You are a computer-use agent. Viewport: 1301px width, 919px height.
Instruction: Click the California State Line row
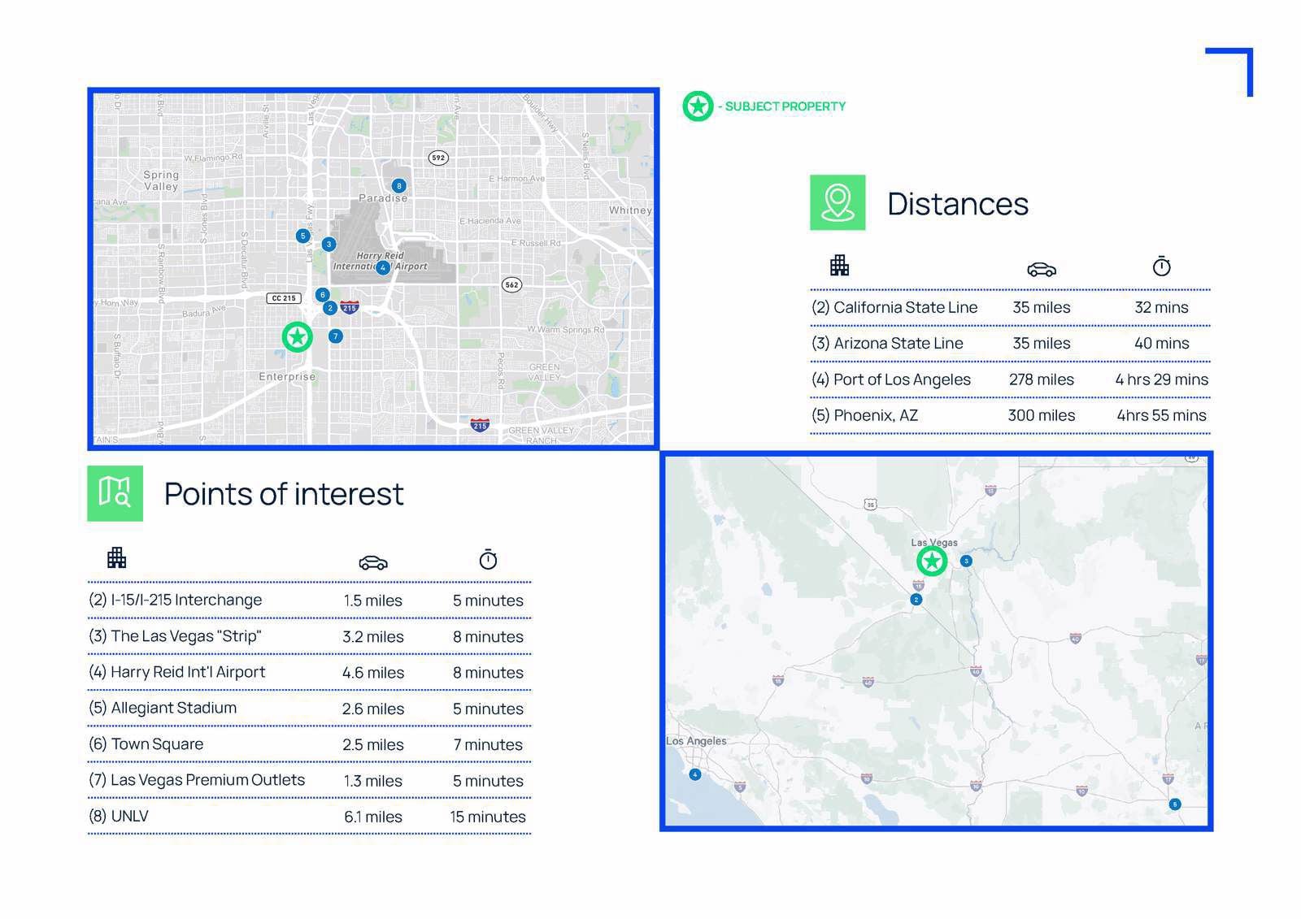click(x=1010, y=307)
